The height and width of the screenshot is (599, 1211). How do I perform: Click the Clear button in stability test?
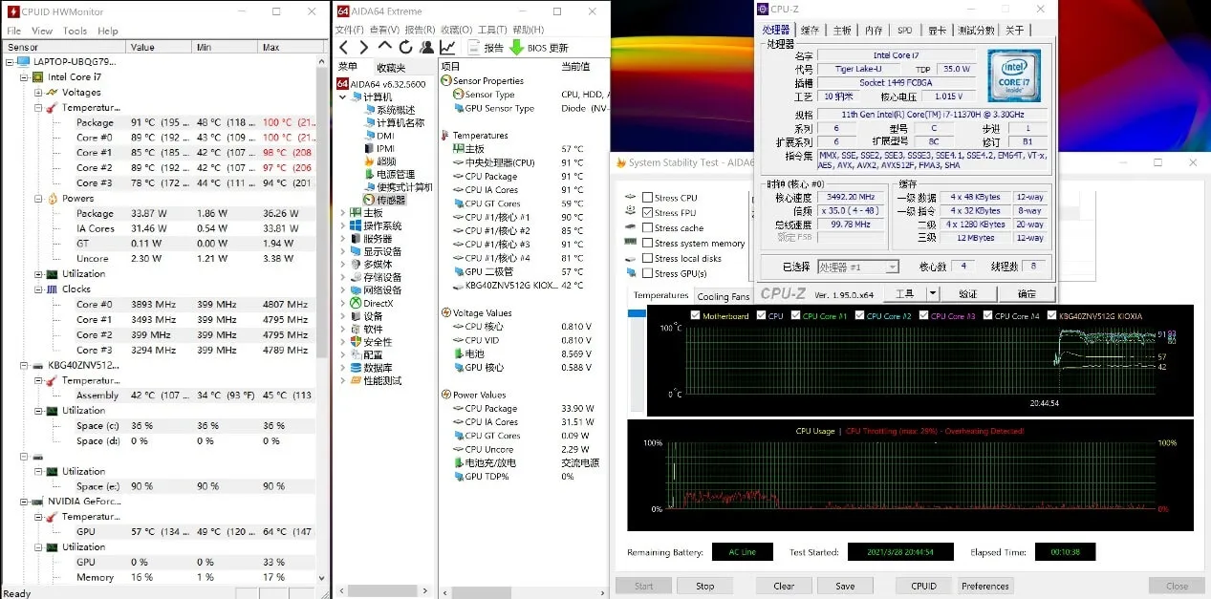point(784,586)
